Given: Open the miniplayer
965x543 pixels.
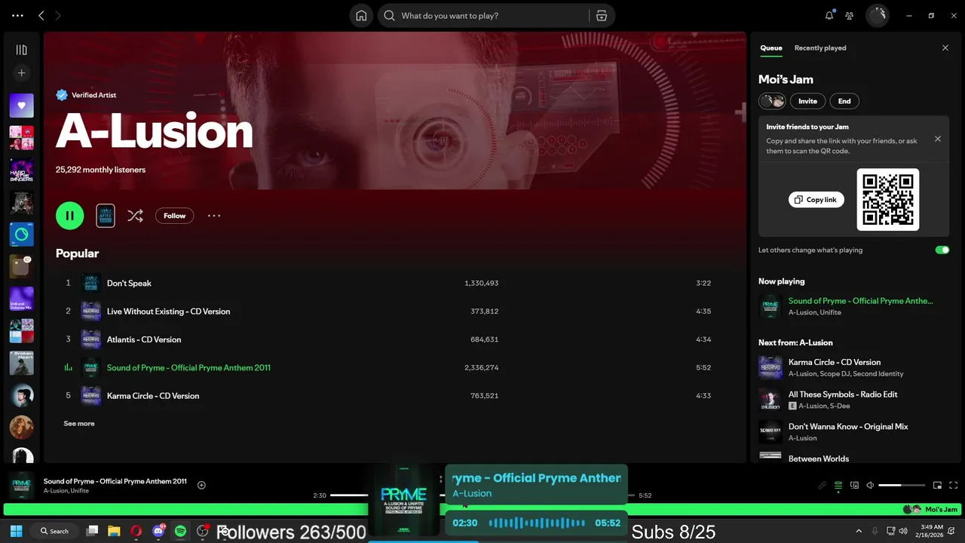Looking at the screenshot, I should pyautogui.click(x=937, y=486).
